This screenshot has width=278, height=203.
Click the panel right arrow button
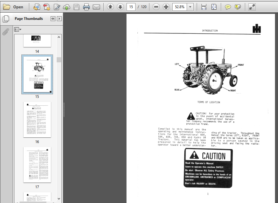[59, 19]
